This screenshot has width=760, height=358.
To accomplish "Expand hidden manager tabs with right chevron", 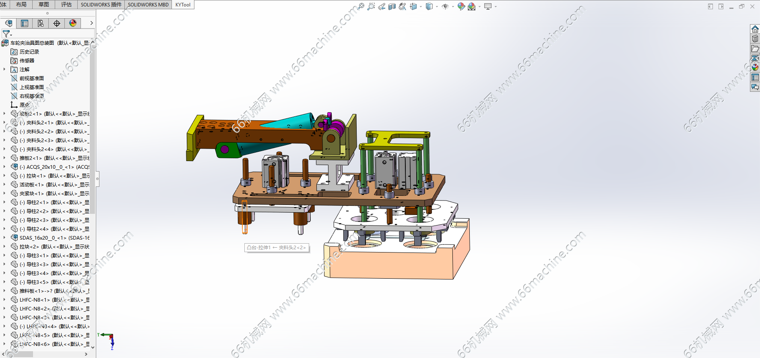I will point(91,23).
